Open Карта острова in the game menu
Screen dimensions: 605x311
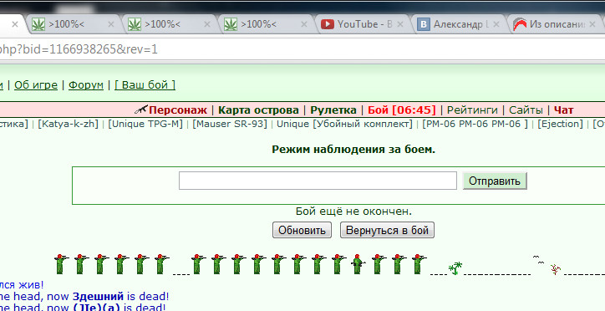tap(258, 110)
